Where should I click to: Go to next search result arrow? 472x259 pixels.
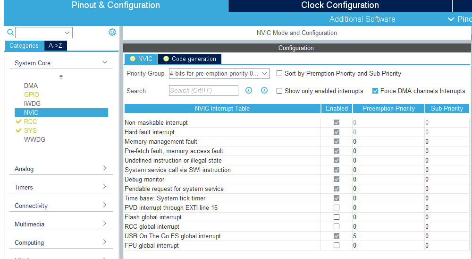click(264, 90)
